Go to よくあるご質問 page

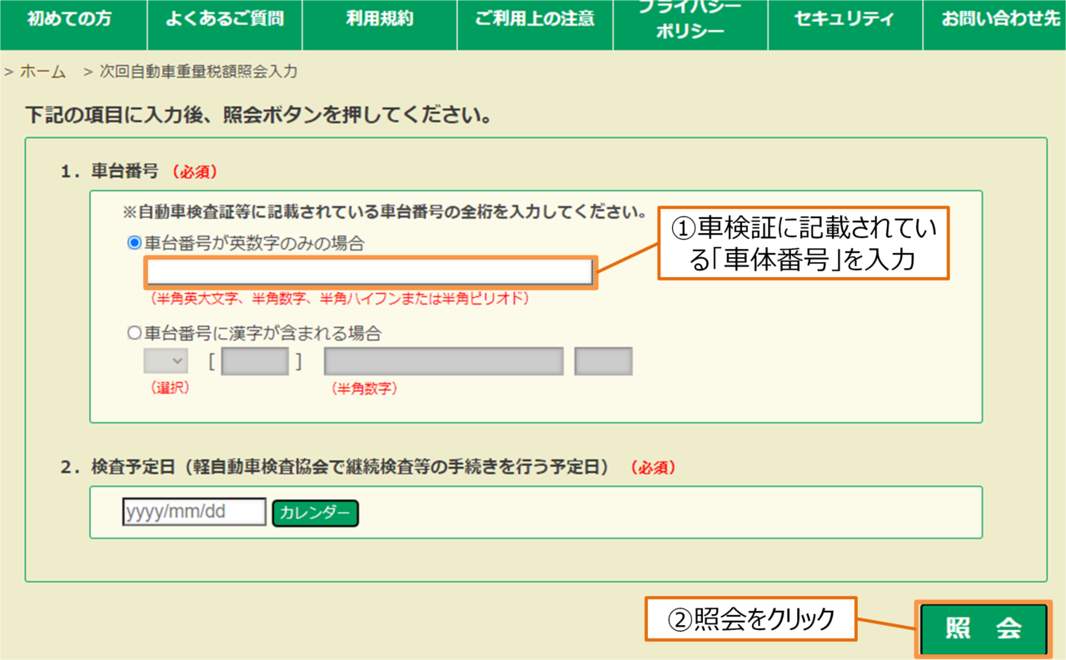(225, 19)
